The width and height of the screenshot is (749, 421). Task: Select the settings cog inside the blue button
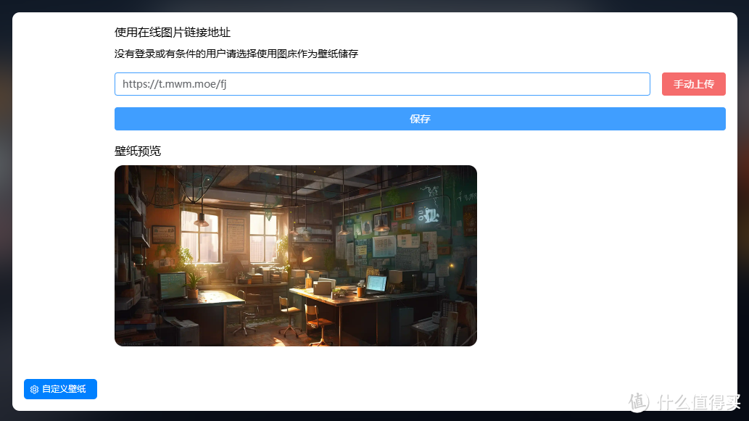[x=34, y=389]
